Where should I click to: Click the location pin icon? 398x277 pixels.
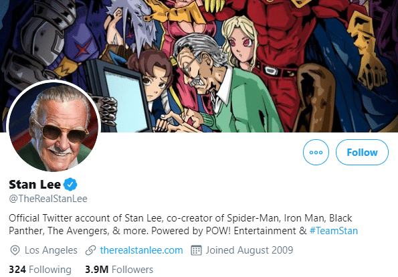click(x=15, y=250)
